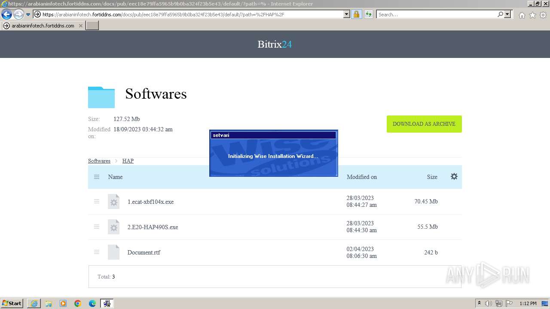The height and width of the screenshot is (309, 550).
Task: Open File Explorer from the taskbar
Action: click(x=49, y=303)
